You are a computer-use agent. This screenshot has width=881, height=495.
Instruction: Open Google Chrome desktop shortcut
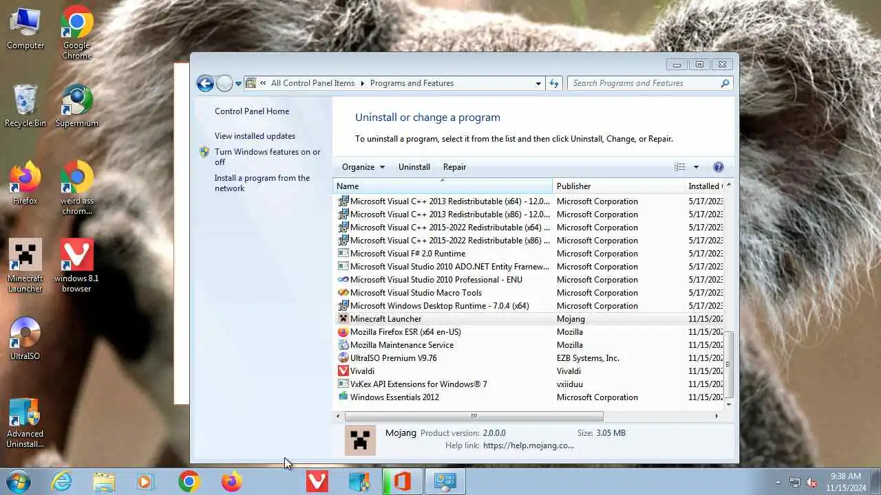(76, 33)
